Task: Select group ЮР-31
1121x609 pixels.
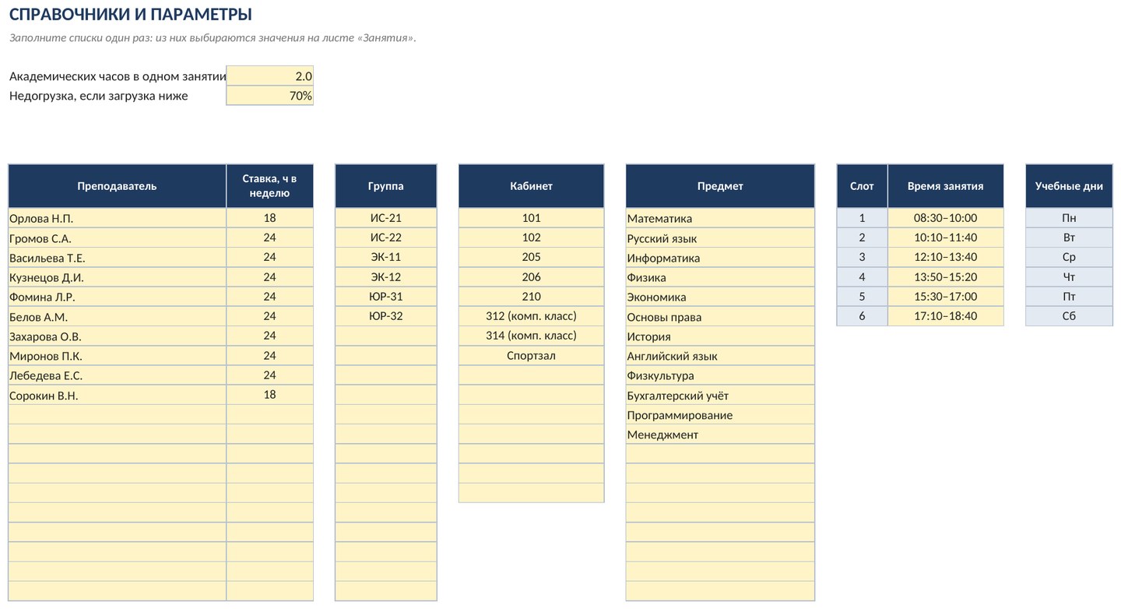Action: pos(386,297)
